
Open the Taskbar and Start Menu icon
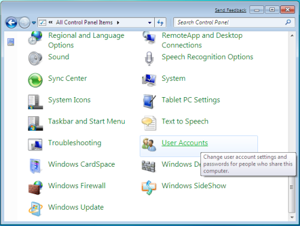point(35,123)
